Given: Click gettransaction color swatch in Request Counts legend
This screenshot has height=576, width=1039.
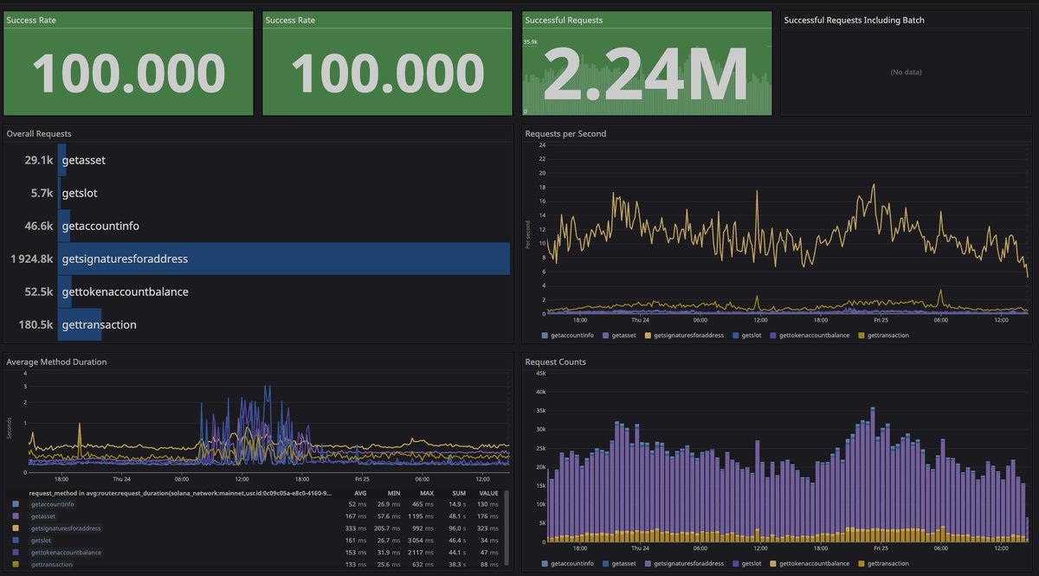Looking at the screenshot, I should tap(860, 565).
